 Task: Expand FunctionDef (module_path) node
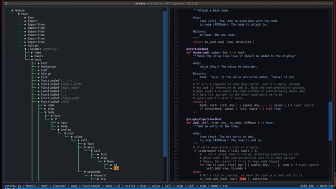[x=39, y=84]
